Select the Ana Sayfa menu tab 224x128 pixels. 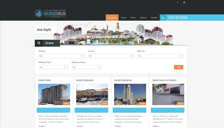pyautogui.click(x=112, y=17)
